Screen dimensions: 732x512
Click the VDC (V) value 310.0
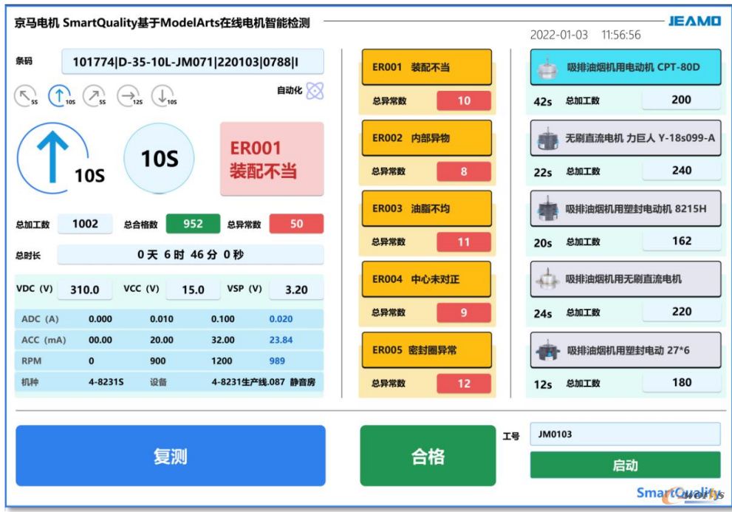(x=84, y=290)
